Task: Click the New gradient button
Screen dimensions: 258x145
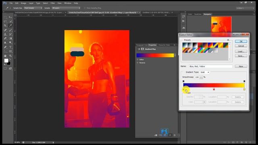Action: tap(241, 66)
